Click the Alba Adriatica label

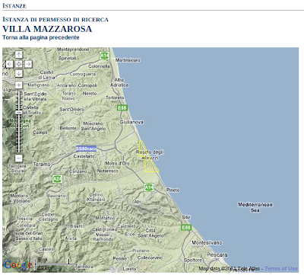pos(119,82)
